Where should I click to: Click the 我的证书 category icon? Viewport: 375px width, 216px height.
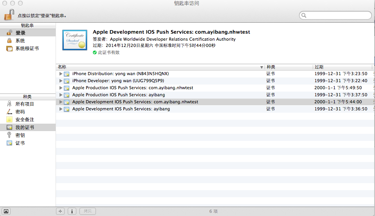pos(9,127)
